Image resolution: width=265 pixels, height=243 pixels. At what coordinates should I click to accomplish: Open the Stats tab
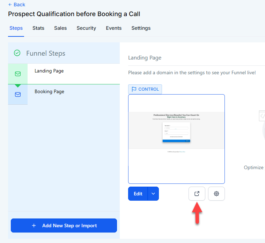(x=38, y=28)
